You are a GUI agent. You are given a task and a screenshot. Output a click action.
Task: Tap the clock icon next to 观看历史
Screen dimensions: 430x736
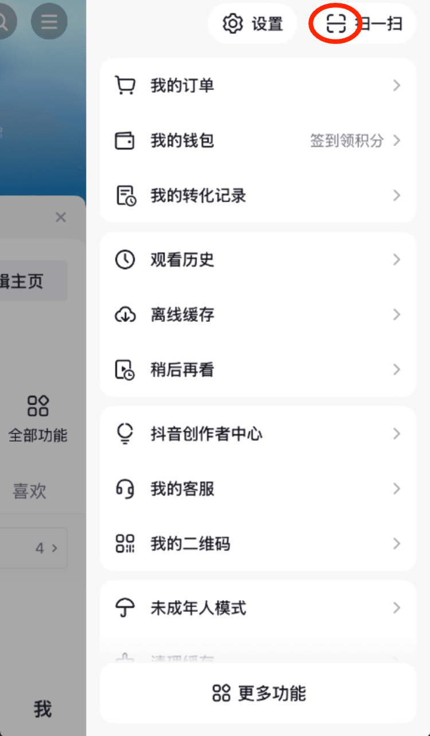125,259
